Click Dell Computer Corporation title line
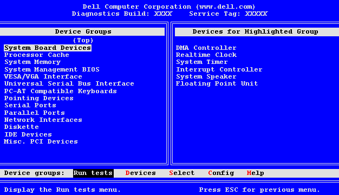Viewport: 339px width, 195px height. point(169,6)
